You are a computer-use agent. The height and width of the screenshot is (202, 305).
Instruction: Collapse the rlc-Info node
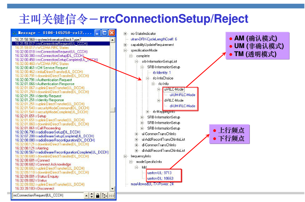[x=153, y=84]
